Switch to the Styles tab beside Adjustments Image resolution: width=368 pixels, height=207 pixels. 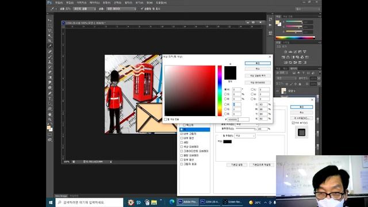tap(286, 43)
